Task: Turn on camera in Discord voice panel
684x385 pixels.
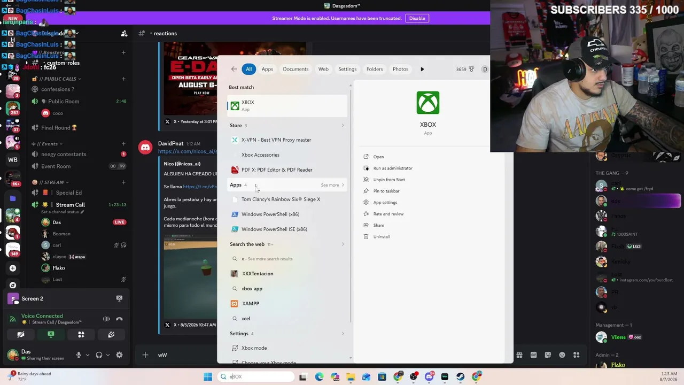Action: (x=20, y=335)
